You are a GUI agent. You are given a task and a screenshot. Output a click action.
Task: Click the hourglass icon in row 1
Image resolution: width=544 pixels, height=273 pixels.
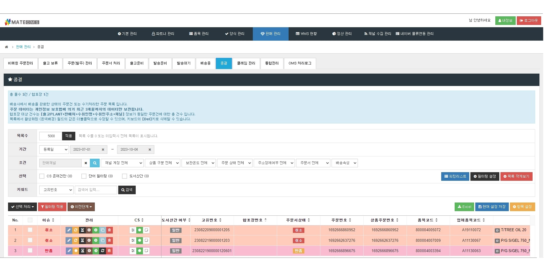(x=82, y=230)
